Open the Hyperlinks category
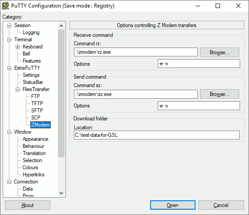The width and height of the screenshot is (249, 215). (33, 175)
